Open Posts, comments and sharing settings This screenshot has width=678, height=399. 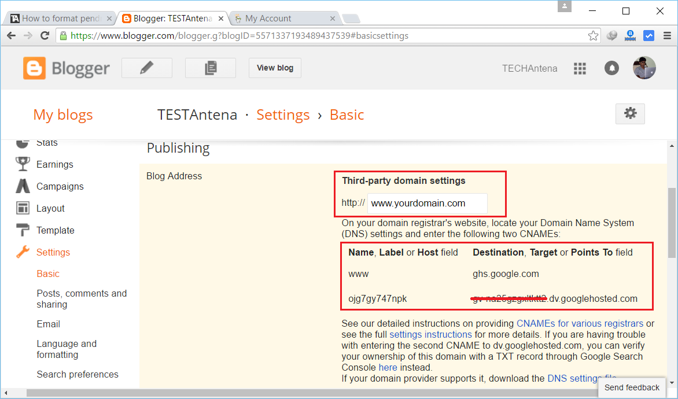(x=82, y=299)
